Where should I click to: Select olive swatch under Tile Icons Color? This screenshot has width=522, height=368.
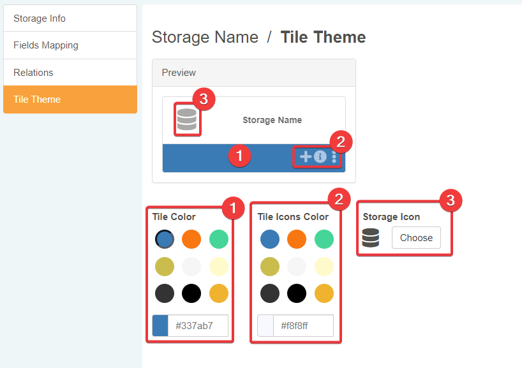(x=270, y=267)
